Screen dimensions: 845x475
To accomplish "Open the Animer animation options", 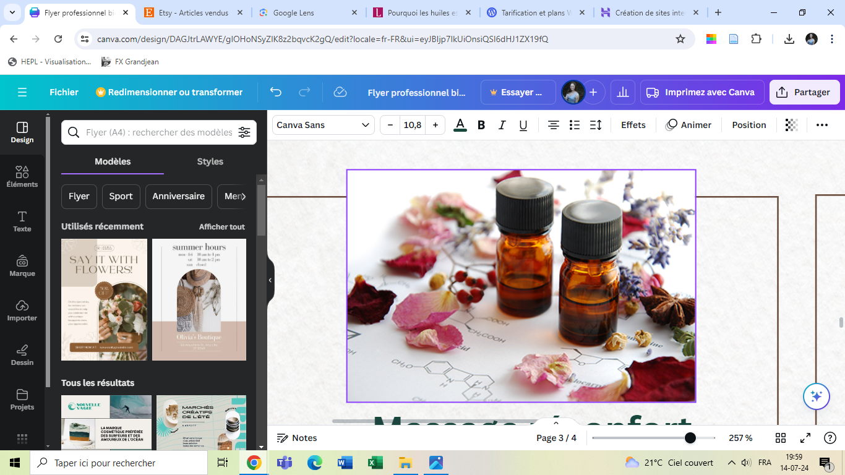I will tap(688, 125).
